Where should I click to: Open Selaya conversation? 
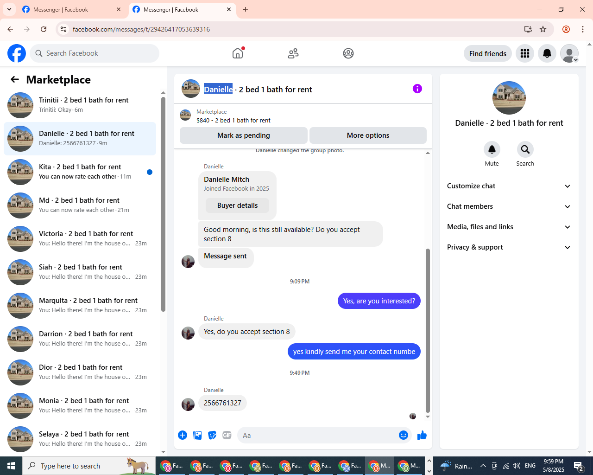[80, 439]
